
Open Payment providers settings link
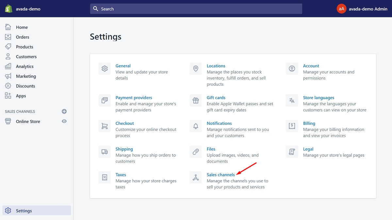[x=134, y=97]
